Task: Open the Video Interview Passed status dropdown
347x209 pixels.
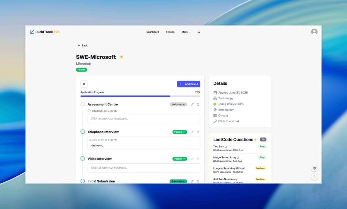Action: [x=180, y=159]
